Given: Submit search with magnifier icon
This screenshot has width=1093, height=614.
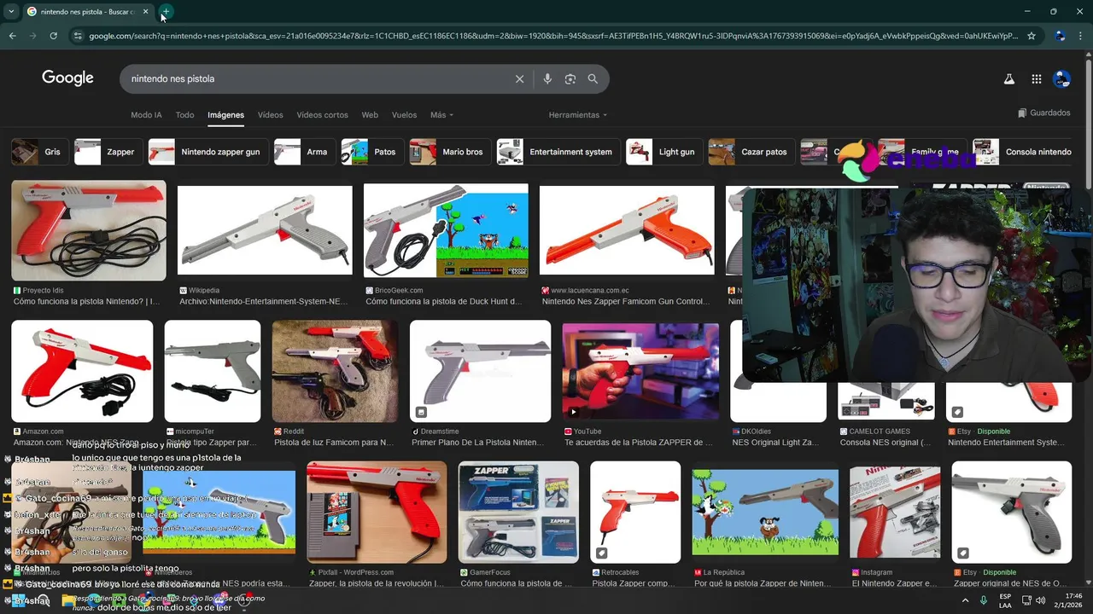Looking at the screenshot, I should click(x=593, y=78).
